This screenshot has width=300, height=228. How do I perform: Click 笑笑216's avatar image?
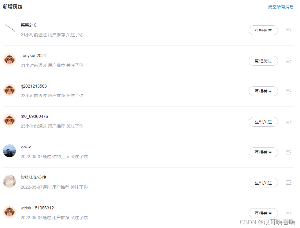tap(9, 29)
